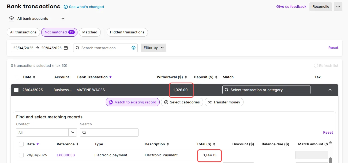Open the Filter by dropdown

[x=153, y=48]
